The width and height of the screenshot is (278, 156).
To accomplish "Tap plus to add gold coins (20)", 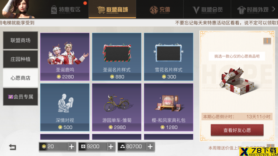I will tap(72, 146).
